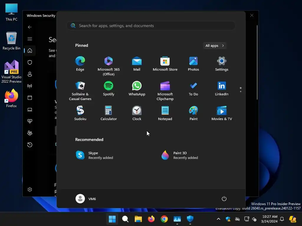Select Recycle Bin on desktop
302x226 pixels.
pyautogui.click(x=12, y=41)
